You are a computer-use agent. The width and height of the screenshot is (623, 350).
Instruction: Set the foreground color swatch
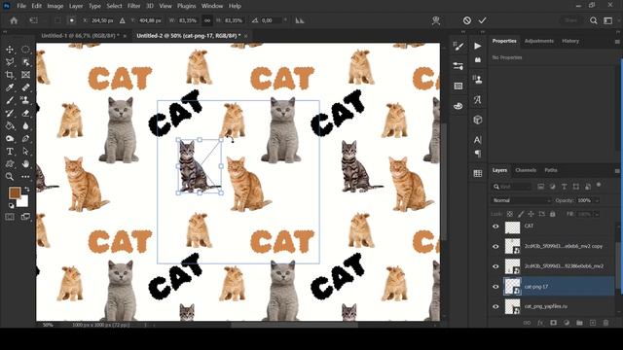(15, 192)
